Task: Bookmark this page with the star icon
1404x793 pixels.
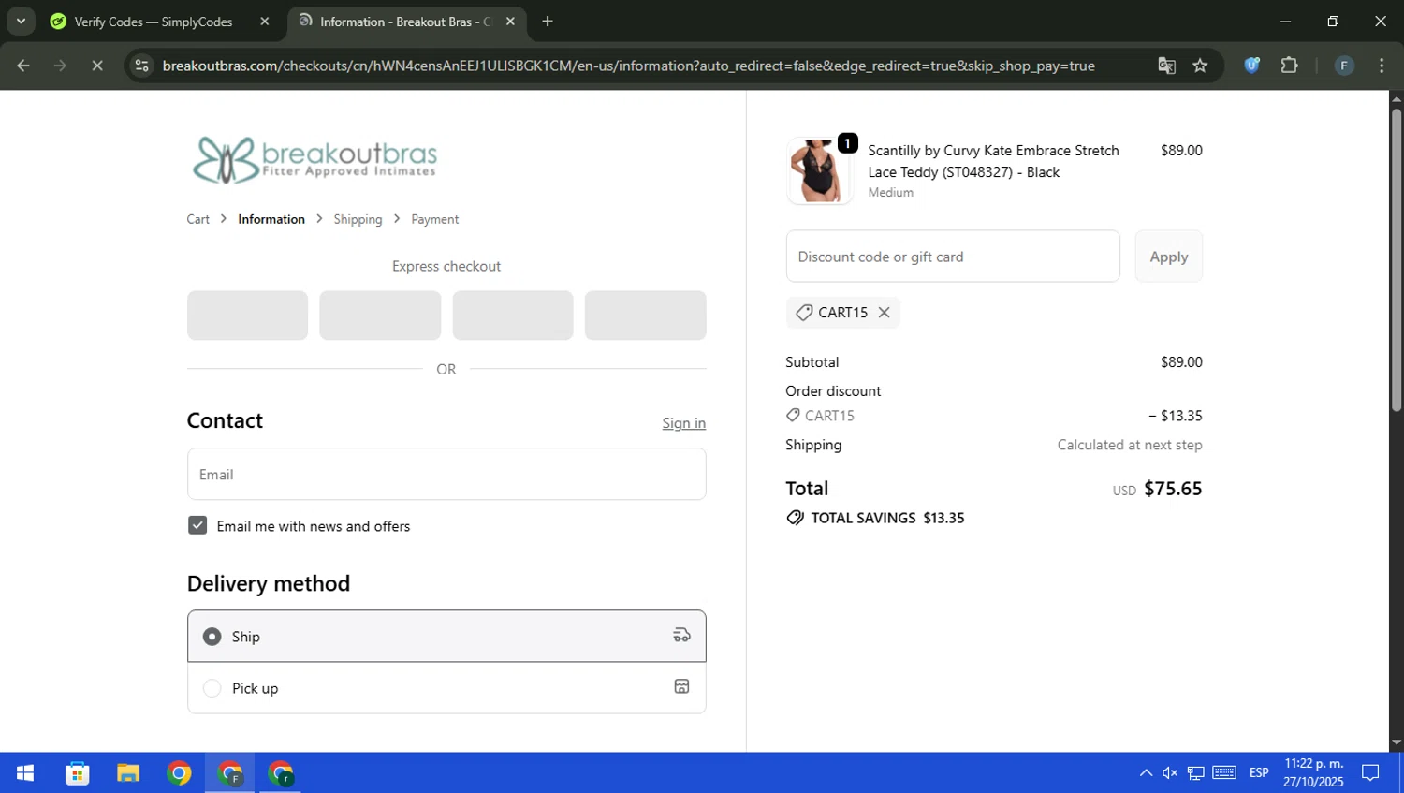Action: (1200, 66)
